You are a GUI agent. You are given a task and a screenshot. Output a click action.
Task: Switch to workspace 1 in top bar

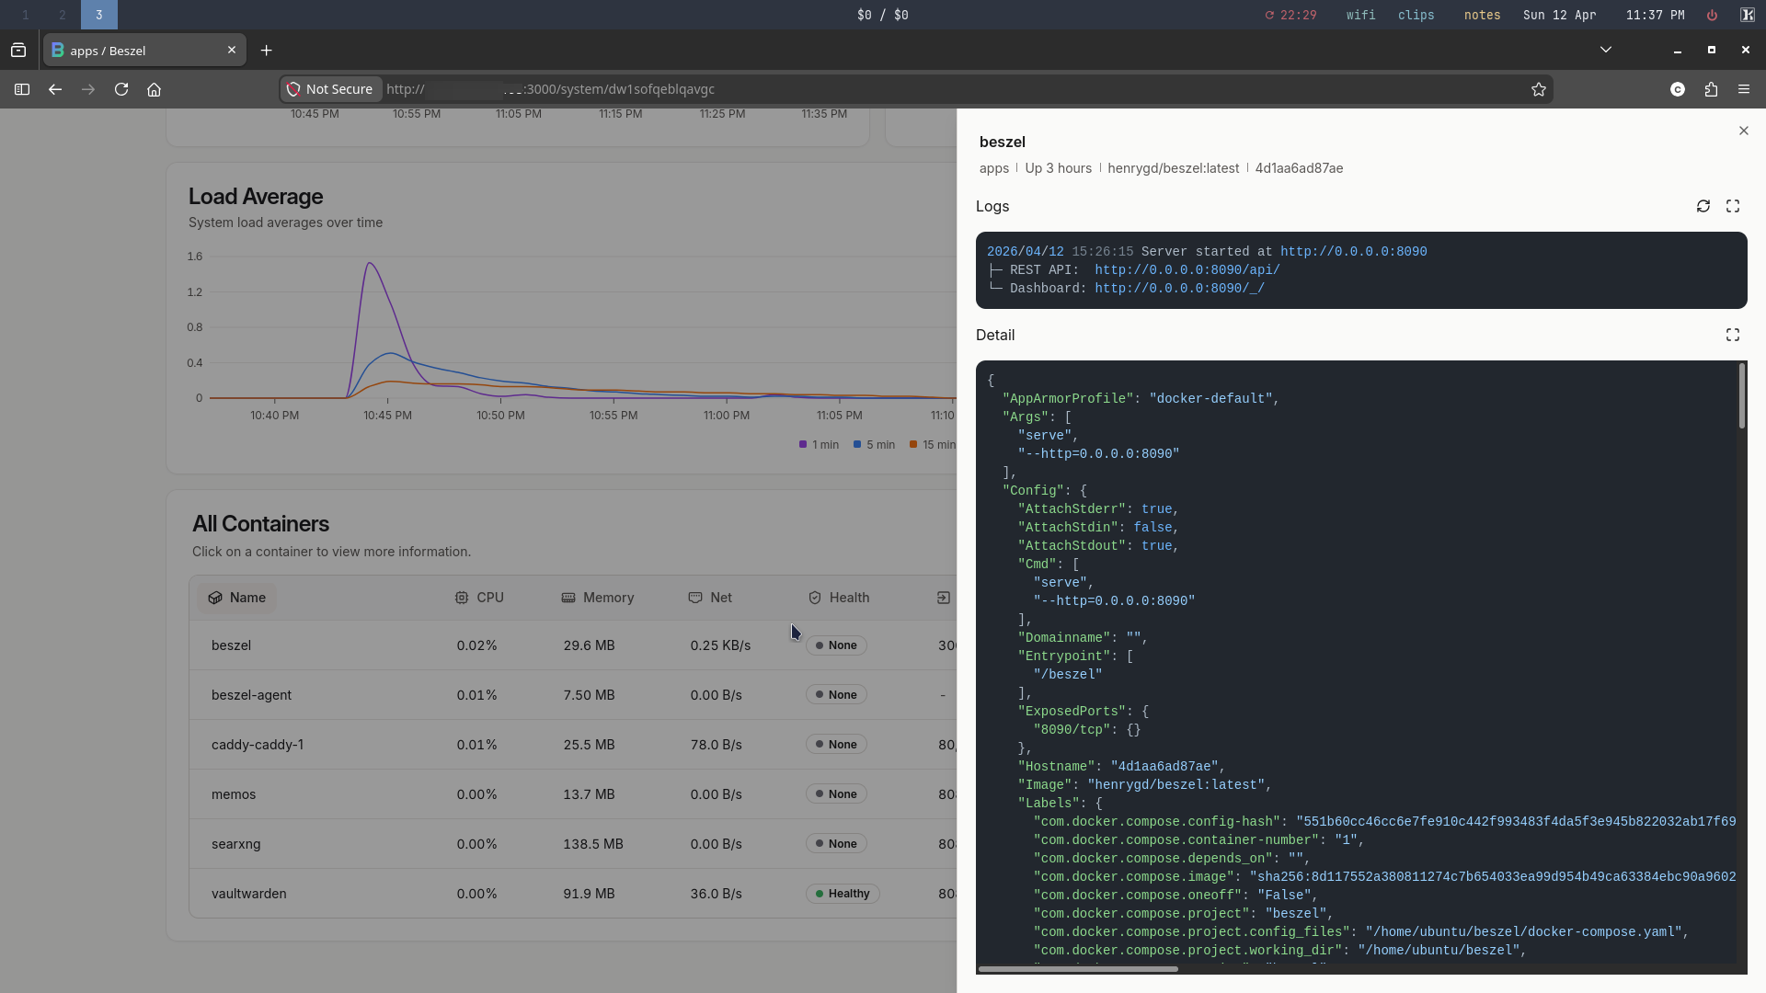26,15
